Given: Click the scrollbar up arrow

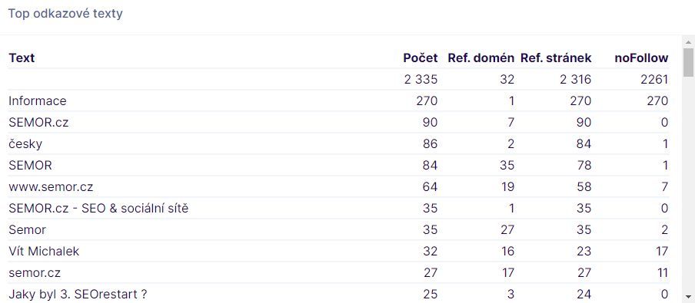Looking at the screenshot, I should coord(688,42).
